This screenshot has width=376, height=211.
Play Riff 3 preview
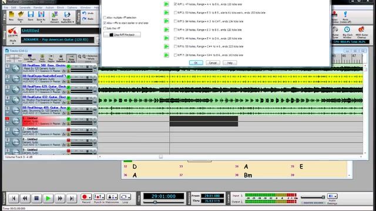[166, 21]
